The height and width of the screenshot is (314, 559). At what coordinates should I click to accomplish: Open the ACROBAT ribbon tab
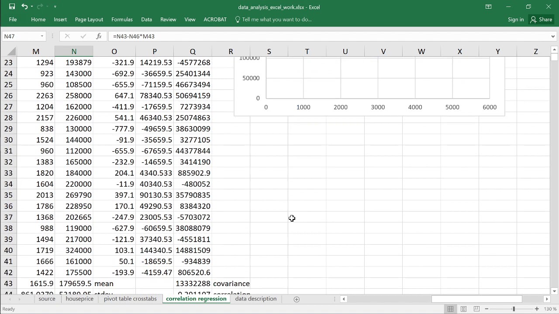pyautogui.click(x=215, y=19)
